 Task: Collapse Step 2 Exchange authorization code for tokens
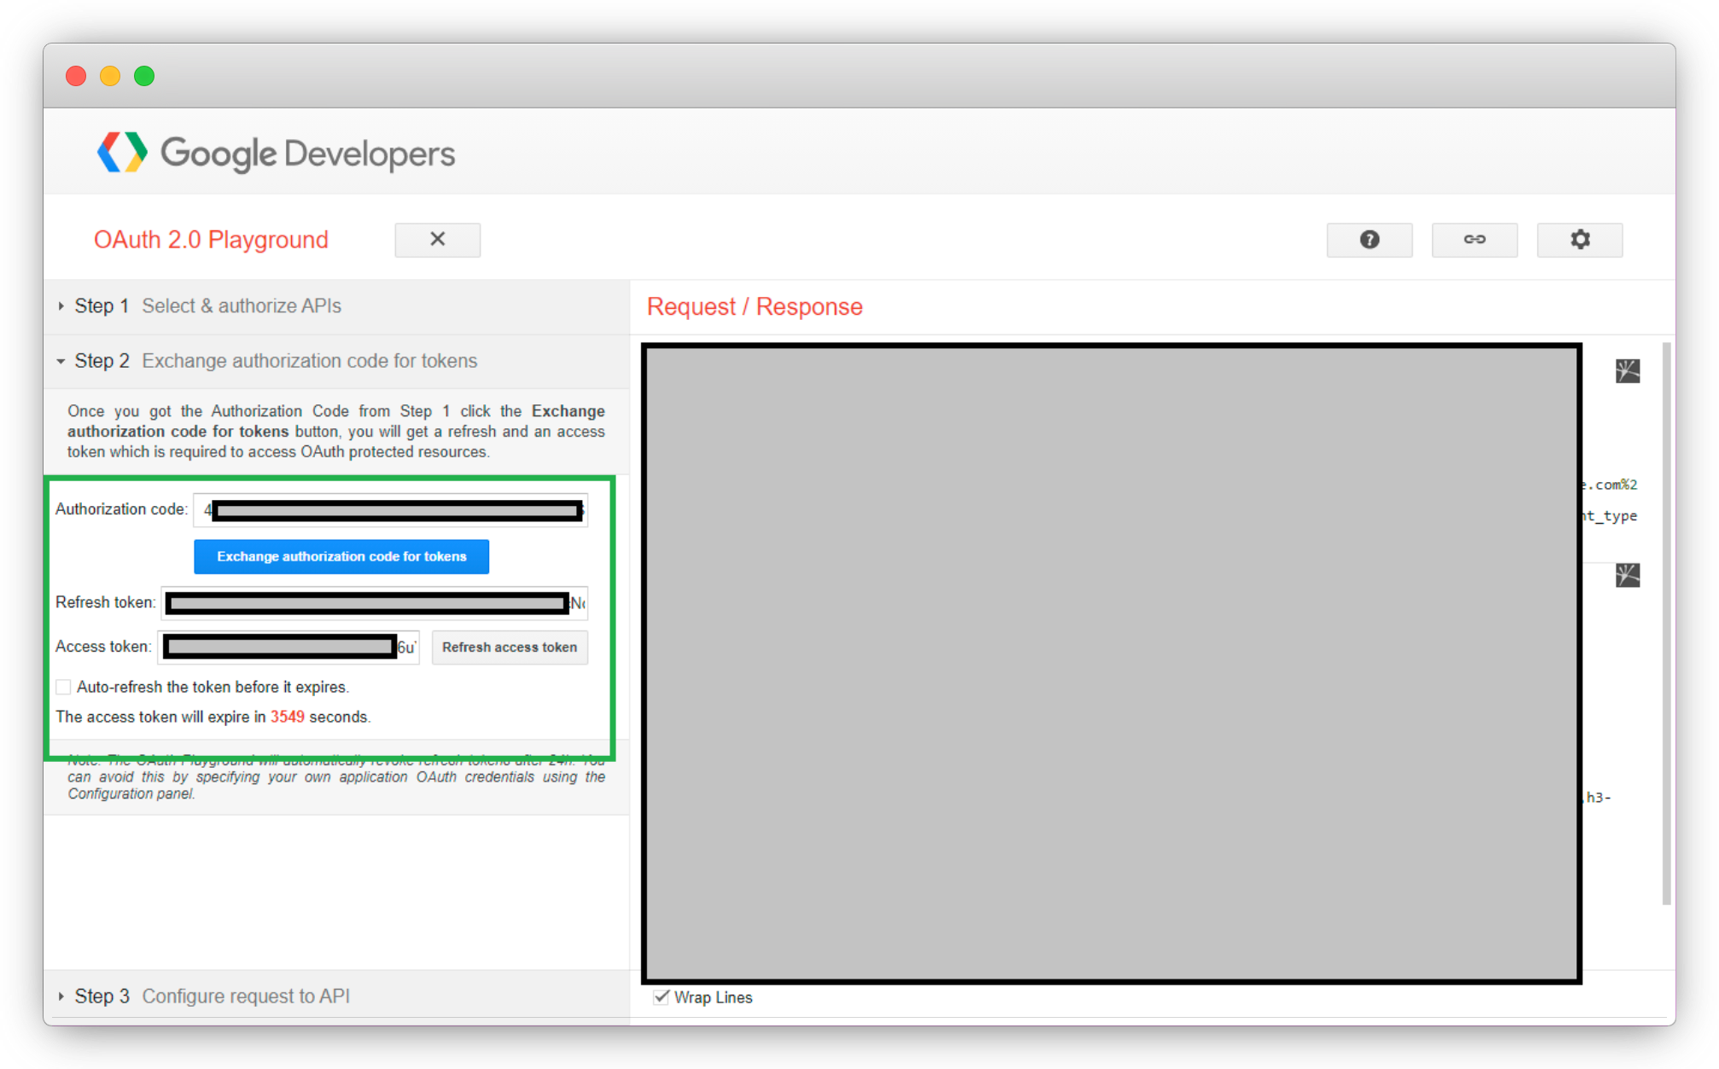(x=336, y=361)
